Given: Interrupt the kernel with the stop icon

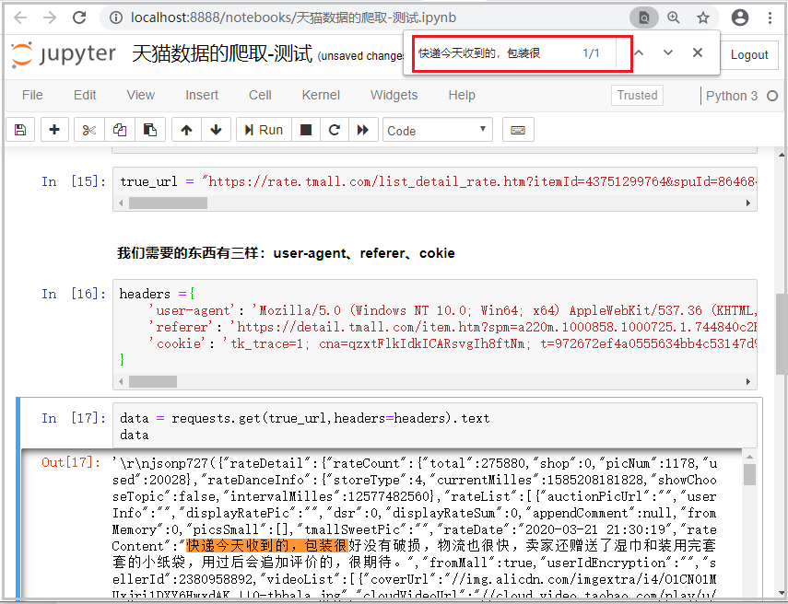Looking at the screenshot, I should click(306, 130).
